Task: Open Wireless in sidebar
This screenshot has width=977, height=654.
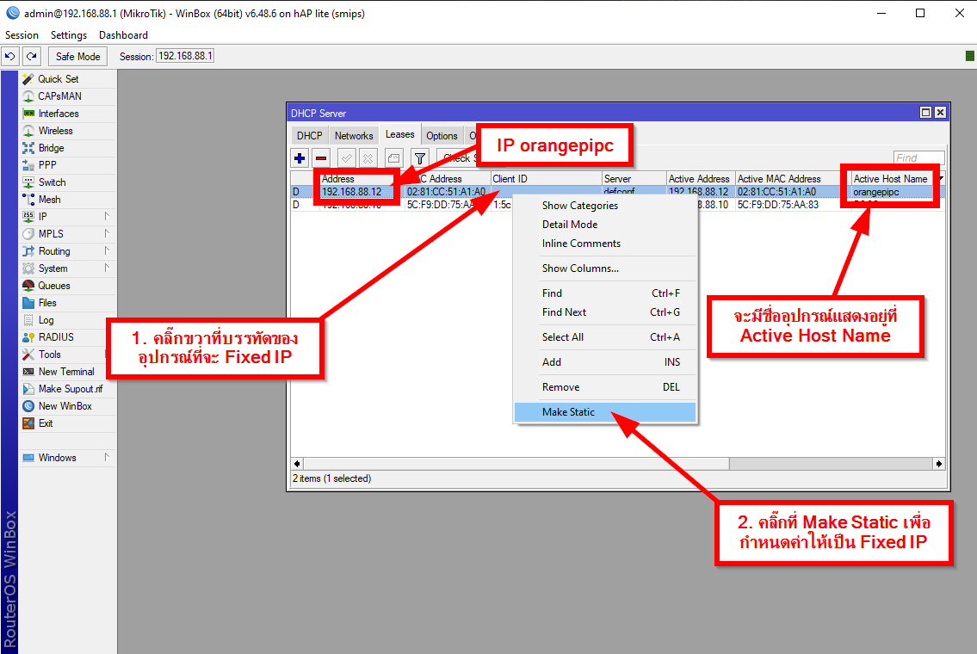Action: [67, 131]
